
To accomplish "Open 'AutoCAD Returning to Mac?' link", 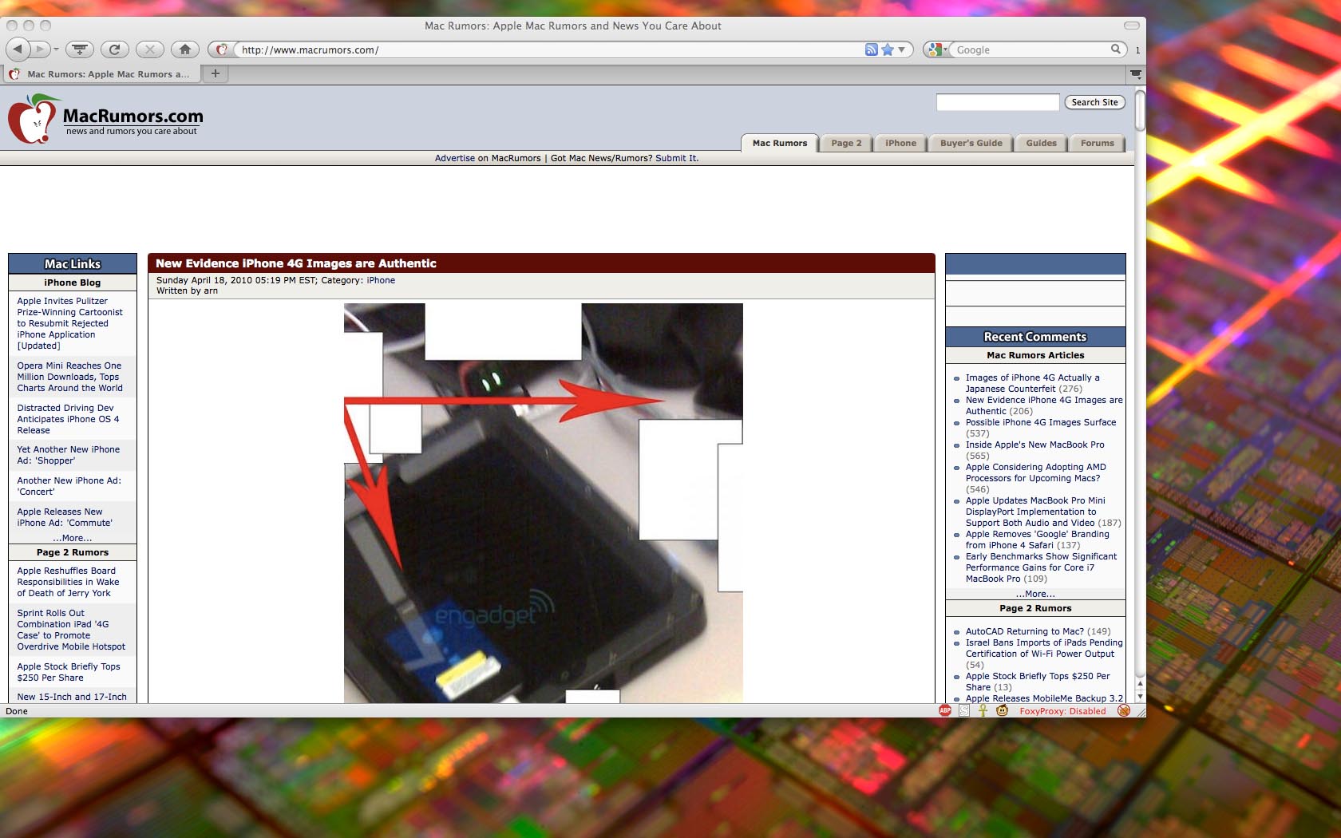I will coord(1024,631).
